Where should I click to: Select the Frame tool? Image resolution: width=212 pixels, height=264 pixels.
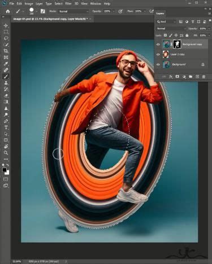6,58
